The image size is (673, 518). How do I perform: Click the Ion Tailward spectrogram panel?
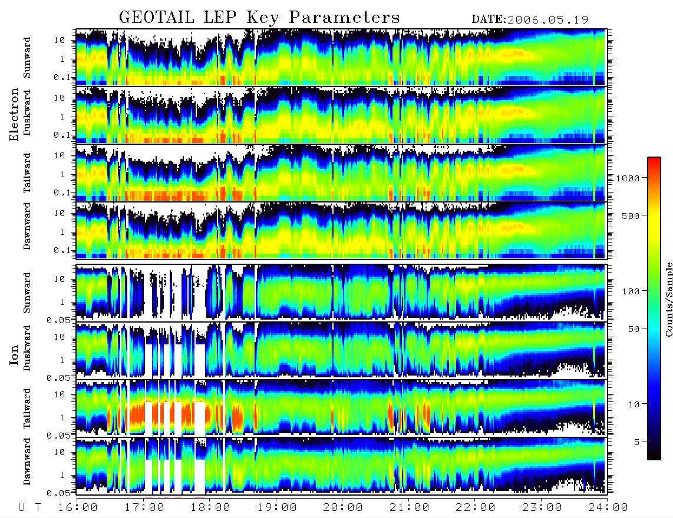[x=341, y=407]
